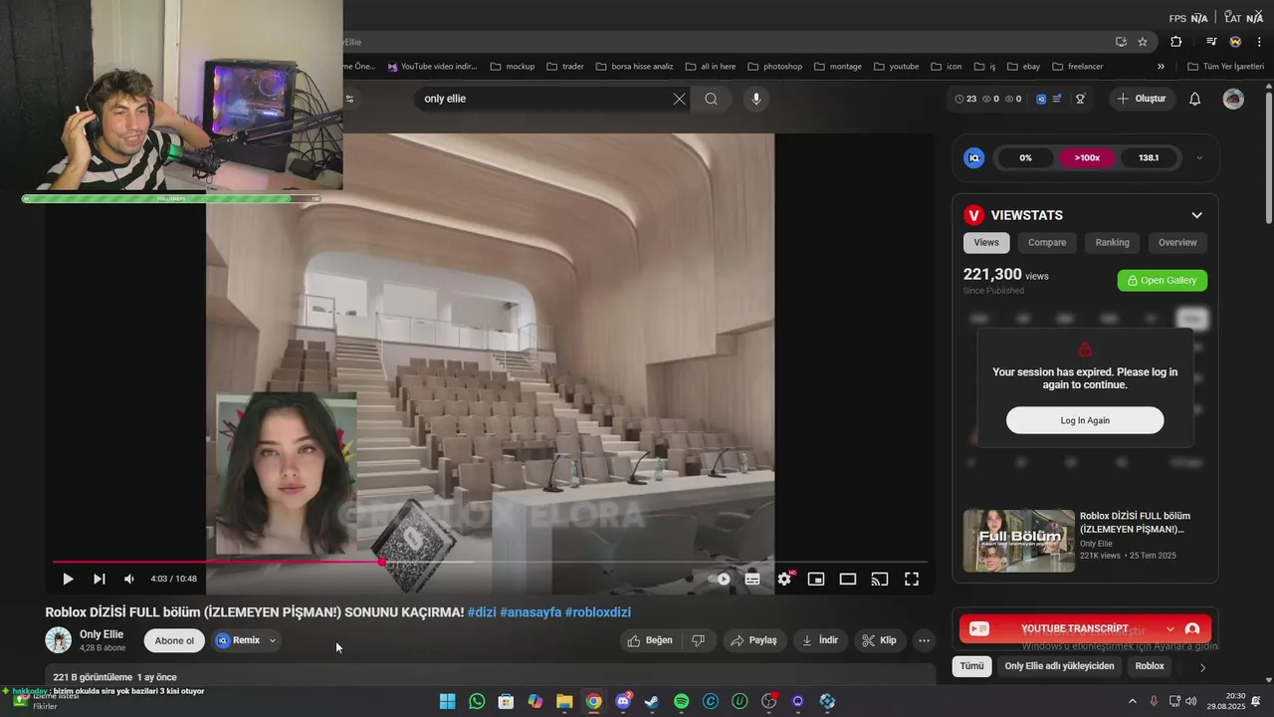Click the green Open Gallery button
Screen dimensions: 1274x717
[x=1163, y=281]
